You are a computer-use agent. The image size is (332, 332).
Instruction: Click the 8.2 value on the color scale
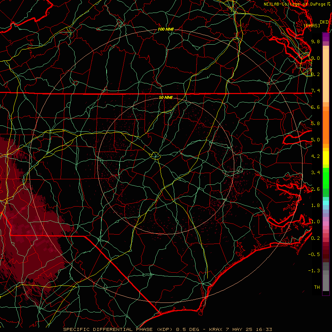[315, 74]
